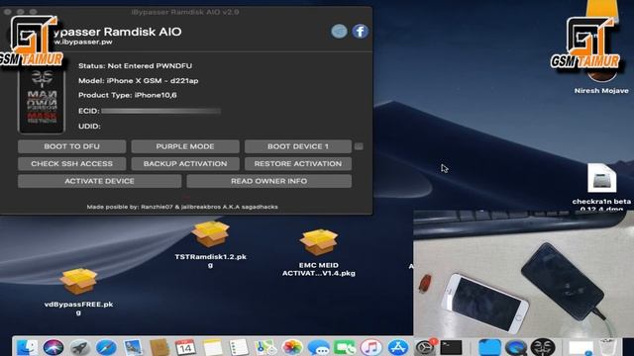The height and width of the screenshot is (356, 634).
Task: Open the Facebook link icon in iBypasser
Action: click(360, 31)
